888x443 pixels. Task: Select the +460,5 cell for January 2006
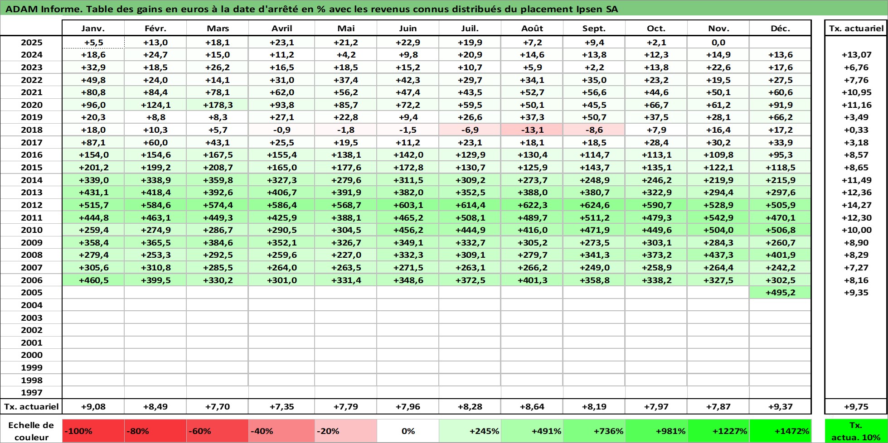point(93,280)
